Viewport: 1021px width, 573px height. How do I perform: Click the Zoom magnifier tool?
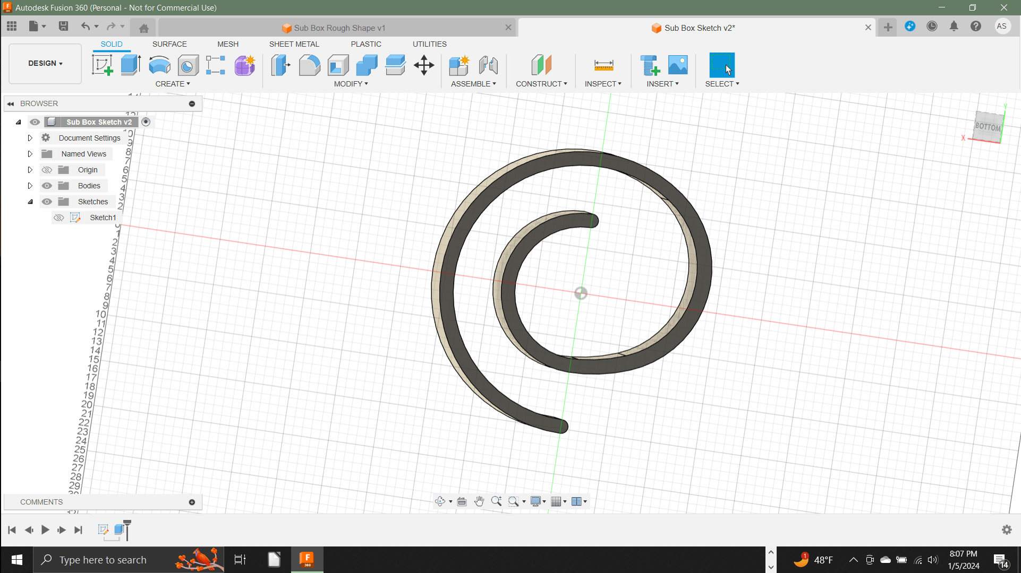497,501
